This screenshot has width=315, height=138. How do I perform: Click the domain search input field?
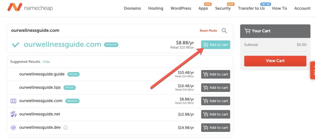click(102, 31)
